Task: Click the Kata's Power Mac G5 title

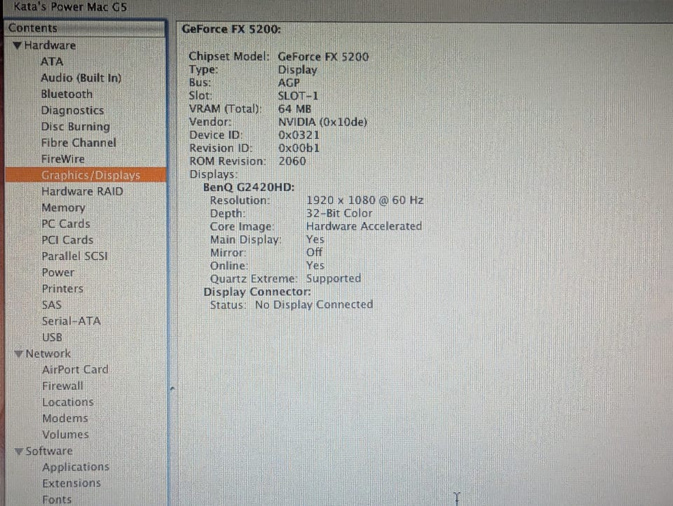Action: click(x=70, y=7)
